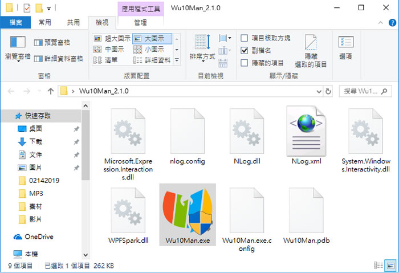The height and width of the screenshot is (273, 399).
Task: Select the WPFSpark.dll file
Action: pyautogui.click(x=128, y=216)
